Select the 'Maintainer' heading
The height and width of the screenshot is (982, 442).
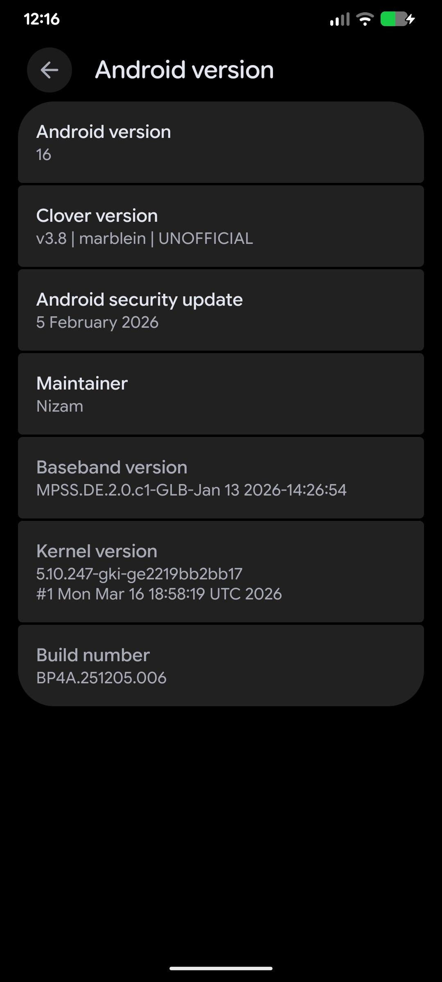(82, 383)
